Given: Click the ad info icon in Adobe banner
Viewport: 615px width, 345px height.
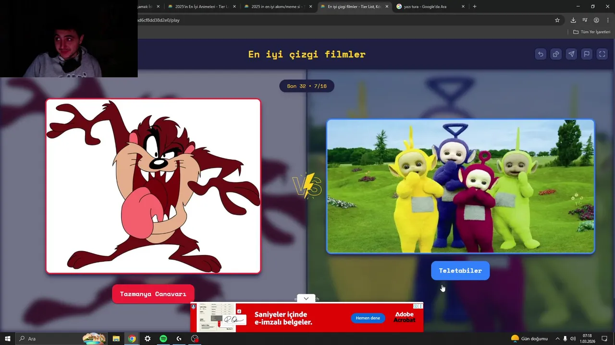Looking at the screenshot, I should 416,306.
